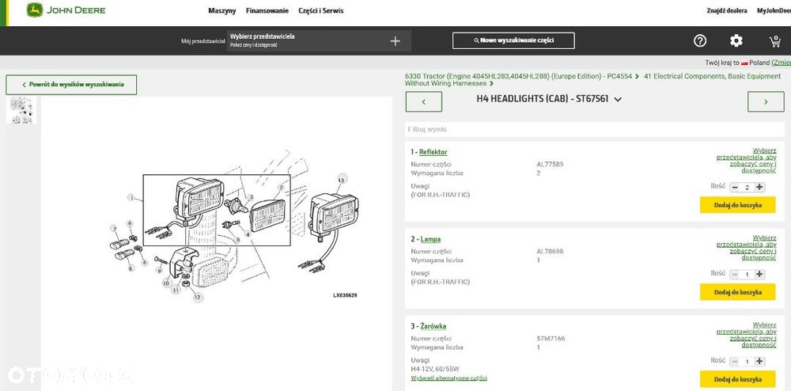The height and width of the screenshot is (391, 791).
Task: Select diagram callout number 1
Action: (131, 199)
